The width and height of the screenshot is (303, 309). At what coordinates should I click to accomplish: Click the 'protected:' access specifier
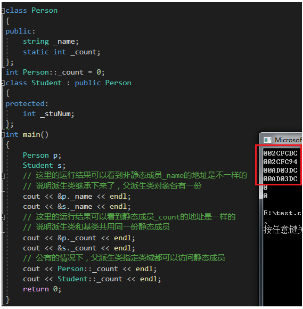27,104
